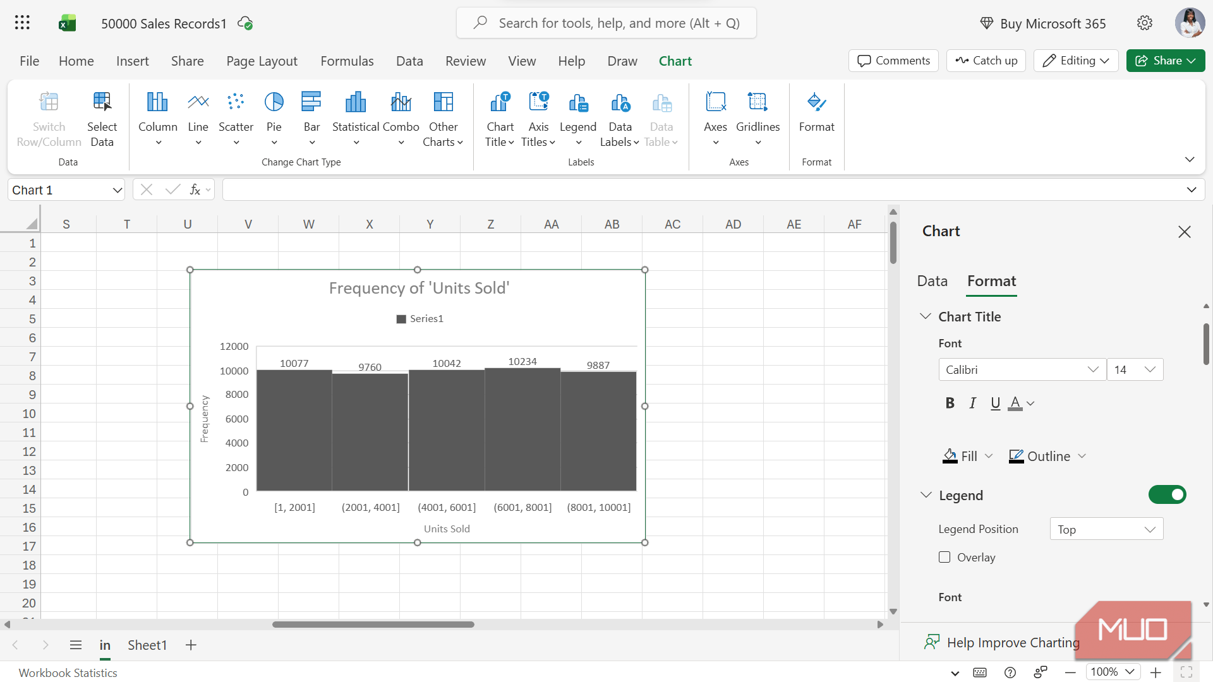Viewport: 1213px width, 682px height.
Task: Open the Data Labels menu
Action: pos(620,119)
